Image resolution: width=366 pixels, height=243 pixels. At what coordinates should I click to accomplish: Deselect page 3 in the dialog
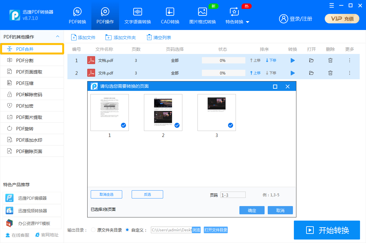231,125
